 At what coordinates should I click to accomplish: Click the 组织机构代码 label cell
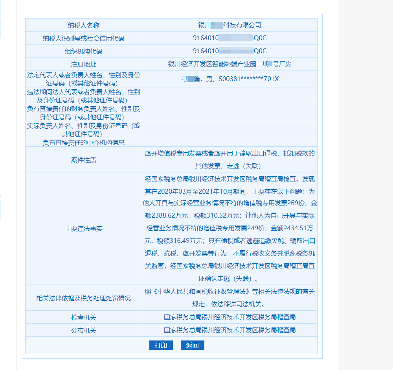click(84, 51)
